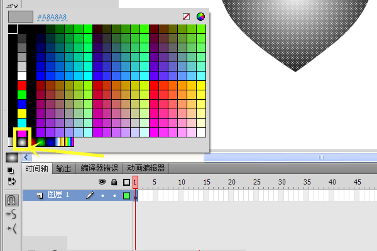The height and width of the screenshot is (251, 377).
Task: Click the layer page icon beside 图层 1
Action: point(40,196)
